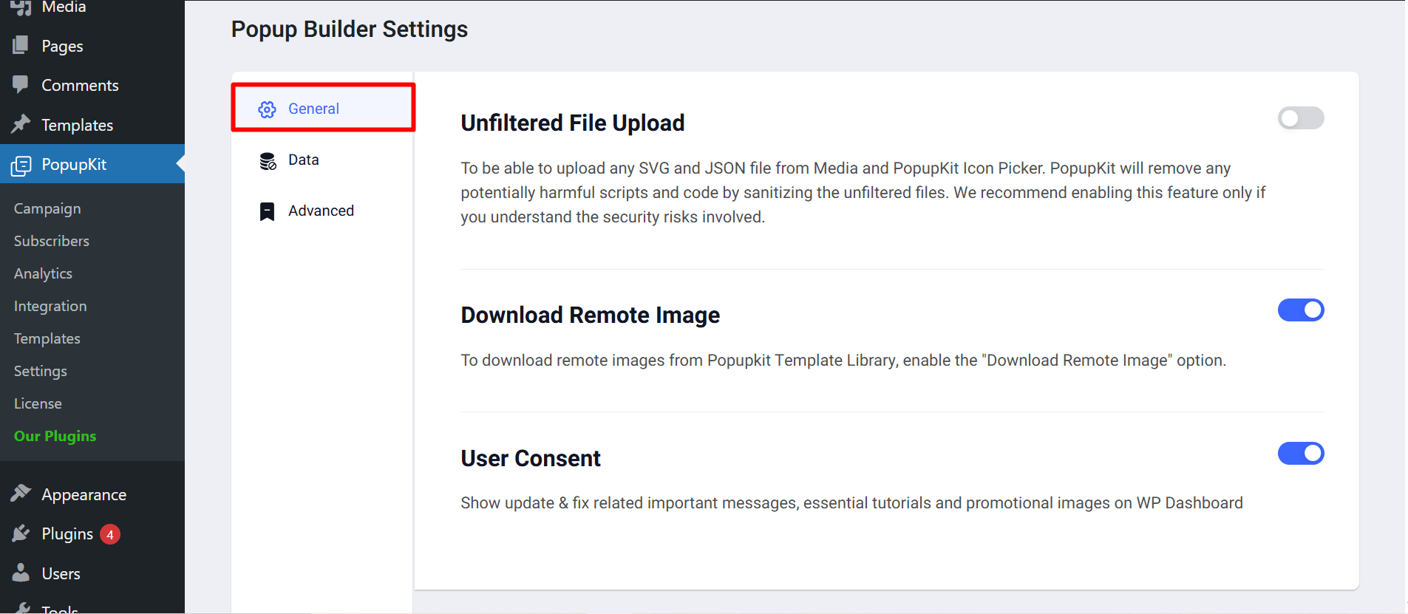Open the Campaign submenu item
Image resolution: width=1408 pixels, height=614 pixels.
[47, 209]
